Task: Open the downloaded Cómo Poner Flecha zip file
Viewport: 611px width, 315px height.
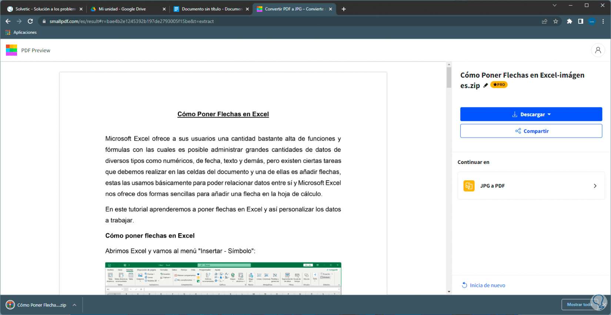Action: (36, 305)
